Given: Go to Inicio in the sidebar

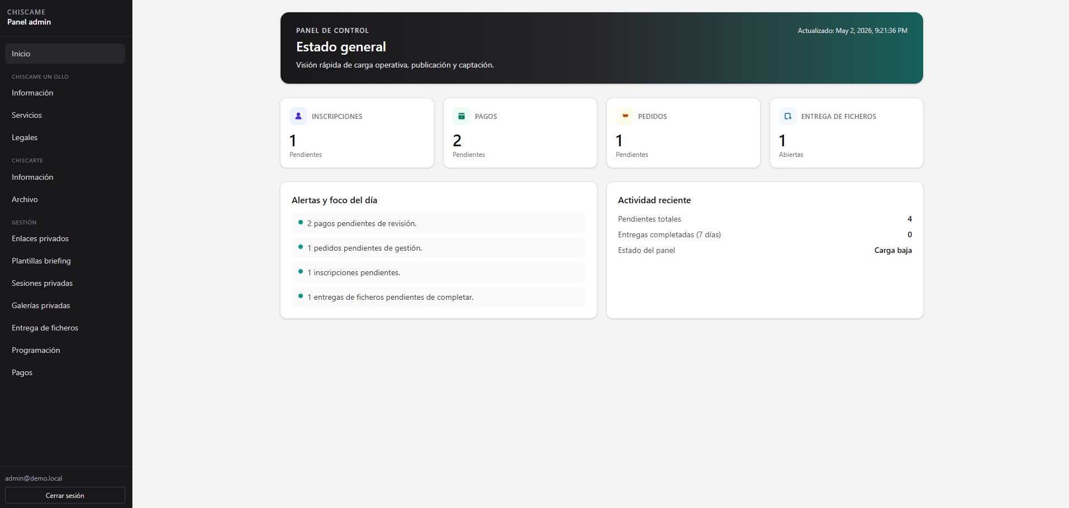Looking at the screenshot, I should [x=65, y=54].
